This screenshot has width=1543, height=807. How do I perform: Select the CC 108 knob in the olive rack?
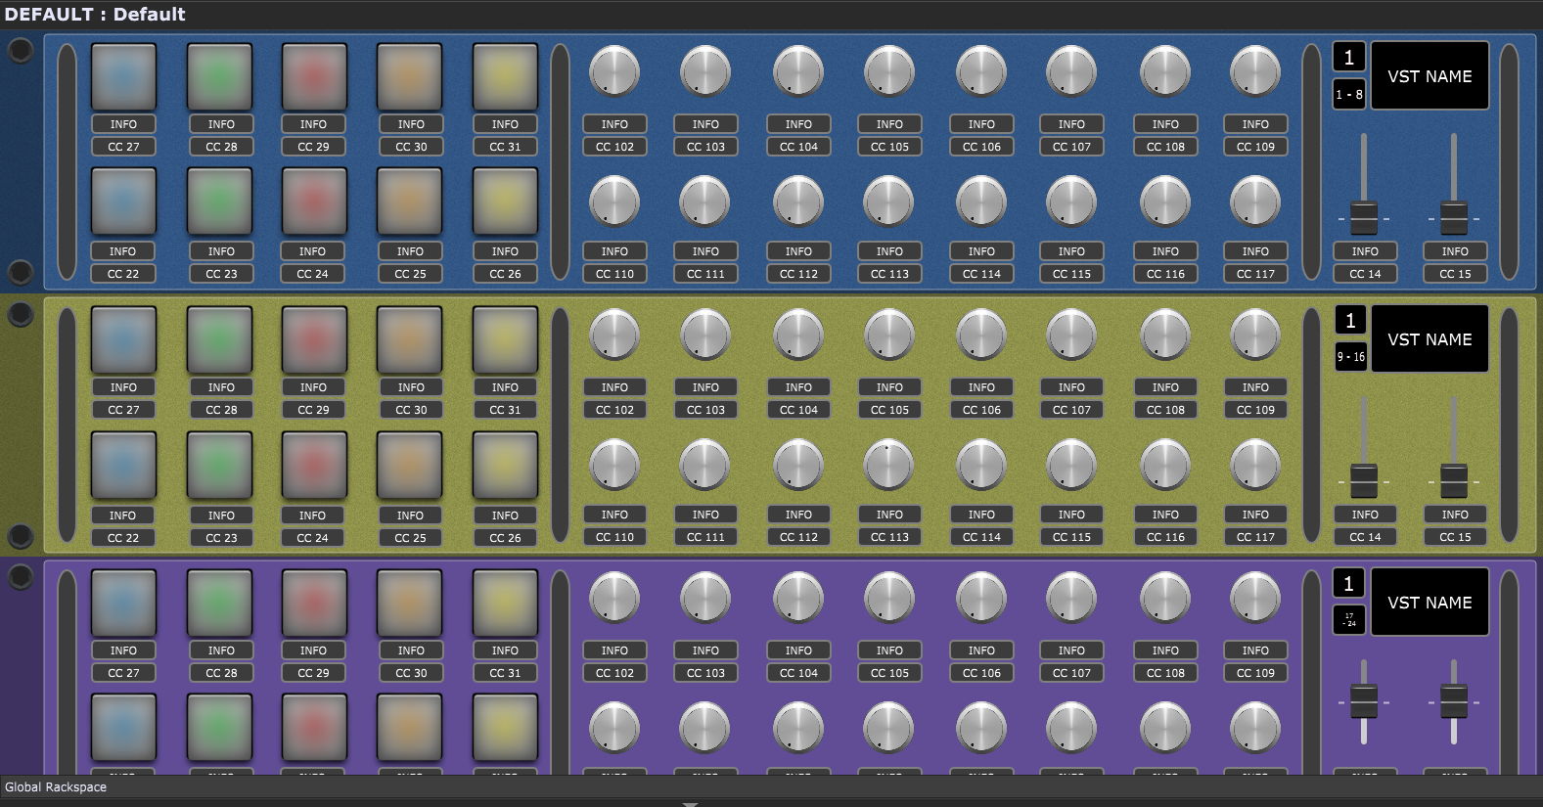pos(1164,335)
